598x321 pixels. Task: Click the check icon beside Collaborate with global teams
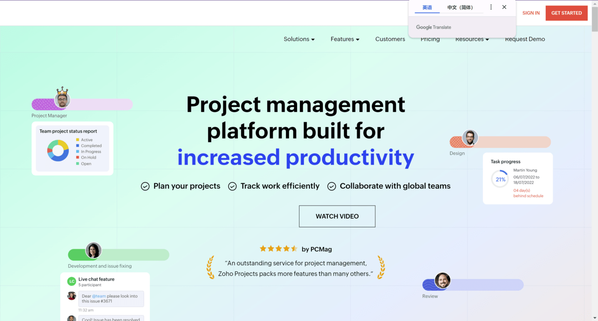point(331,186)
